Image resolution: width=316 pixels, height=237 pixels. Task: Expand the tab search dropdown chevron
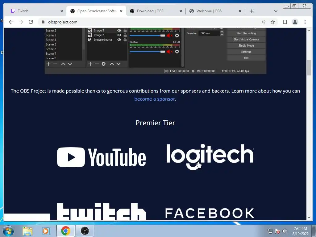click(x=276, y=11)
